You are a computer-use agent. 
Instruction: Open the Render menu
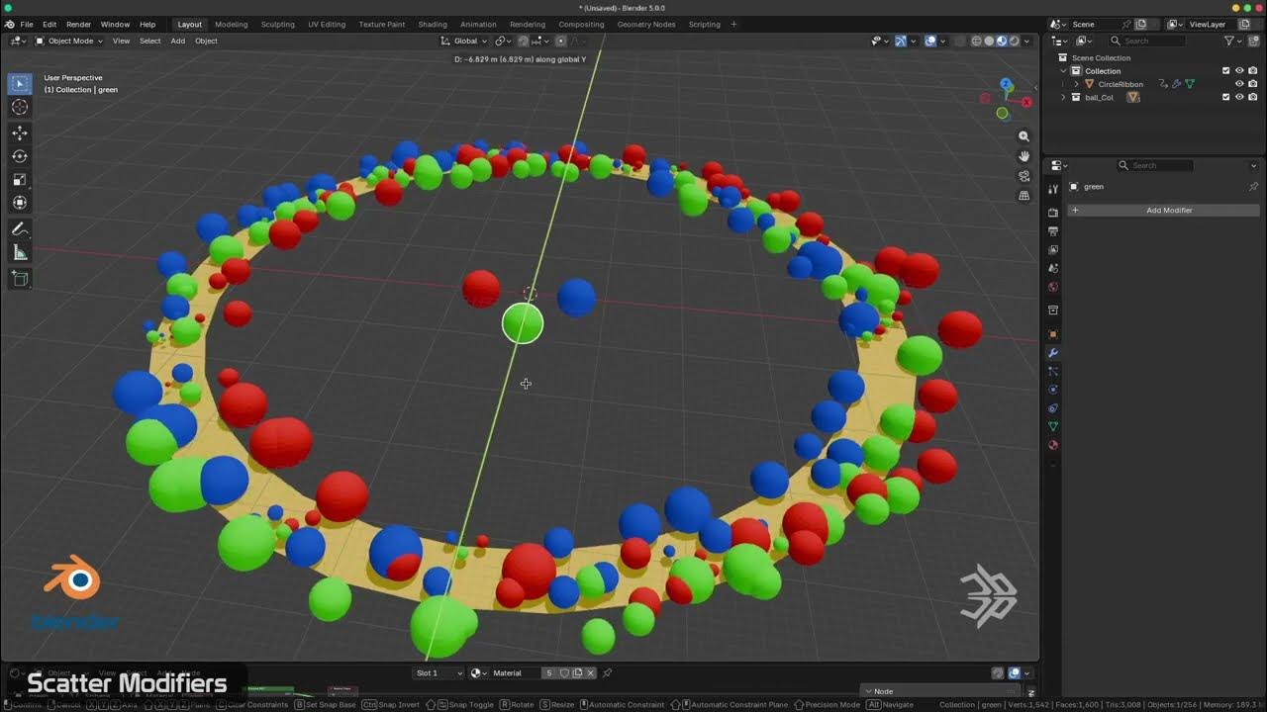(78, 25)
